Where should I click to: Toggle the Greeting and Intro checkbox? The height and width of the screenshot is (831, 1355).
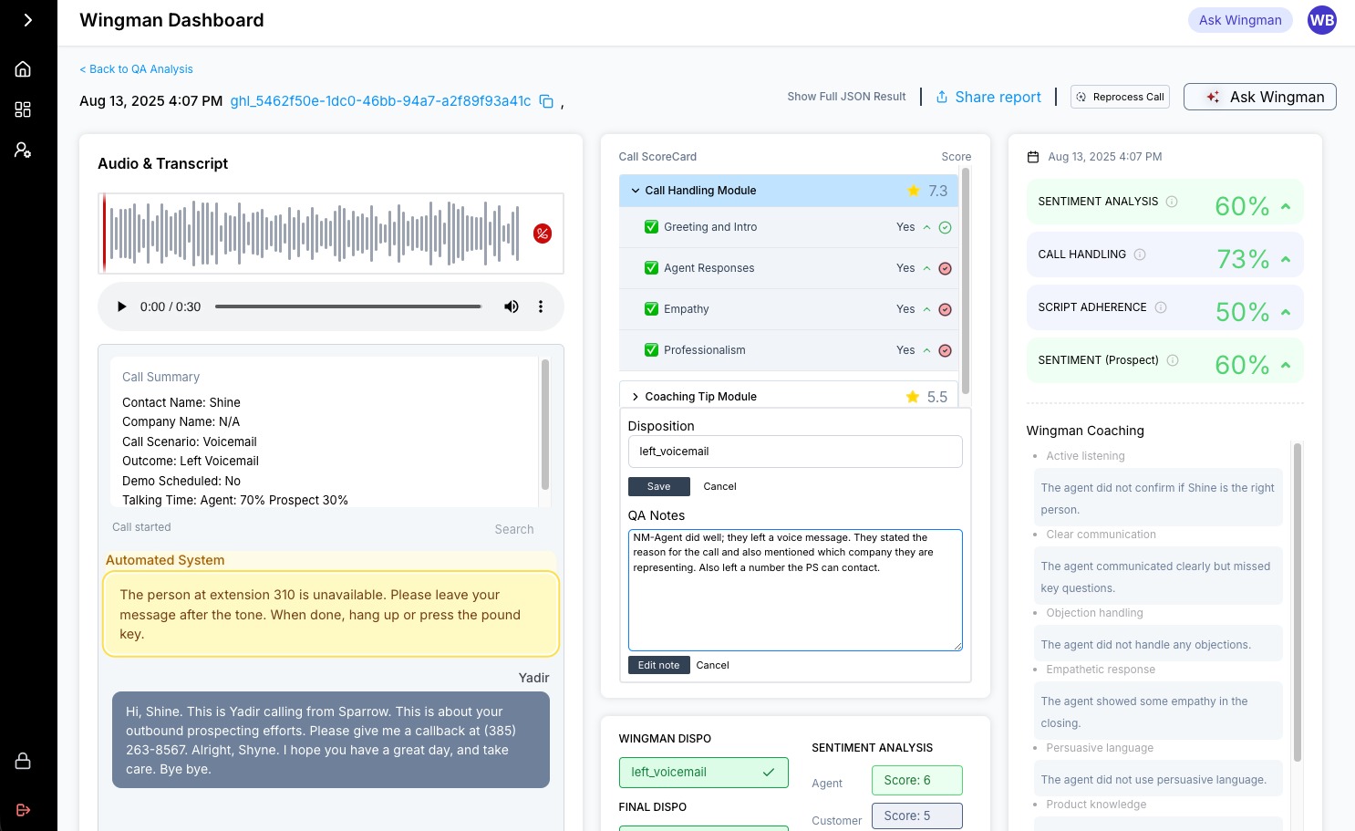click(651, 227)
